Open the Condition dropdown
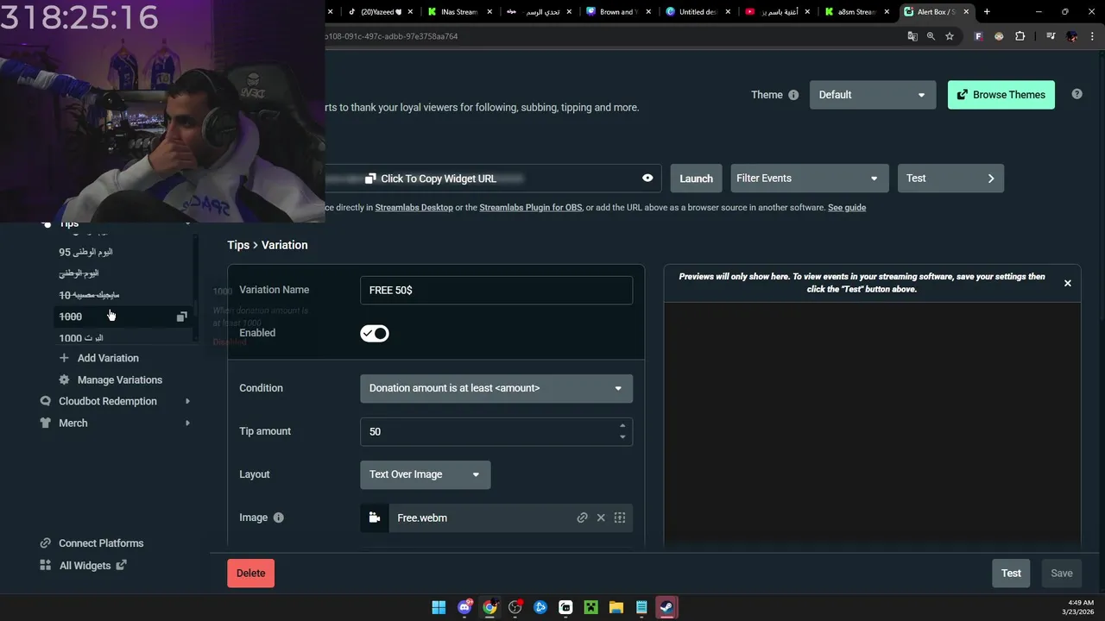This screenshot has height=621, width=1105. [496, 388]
